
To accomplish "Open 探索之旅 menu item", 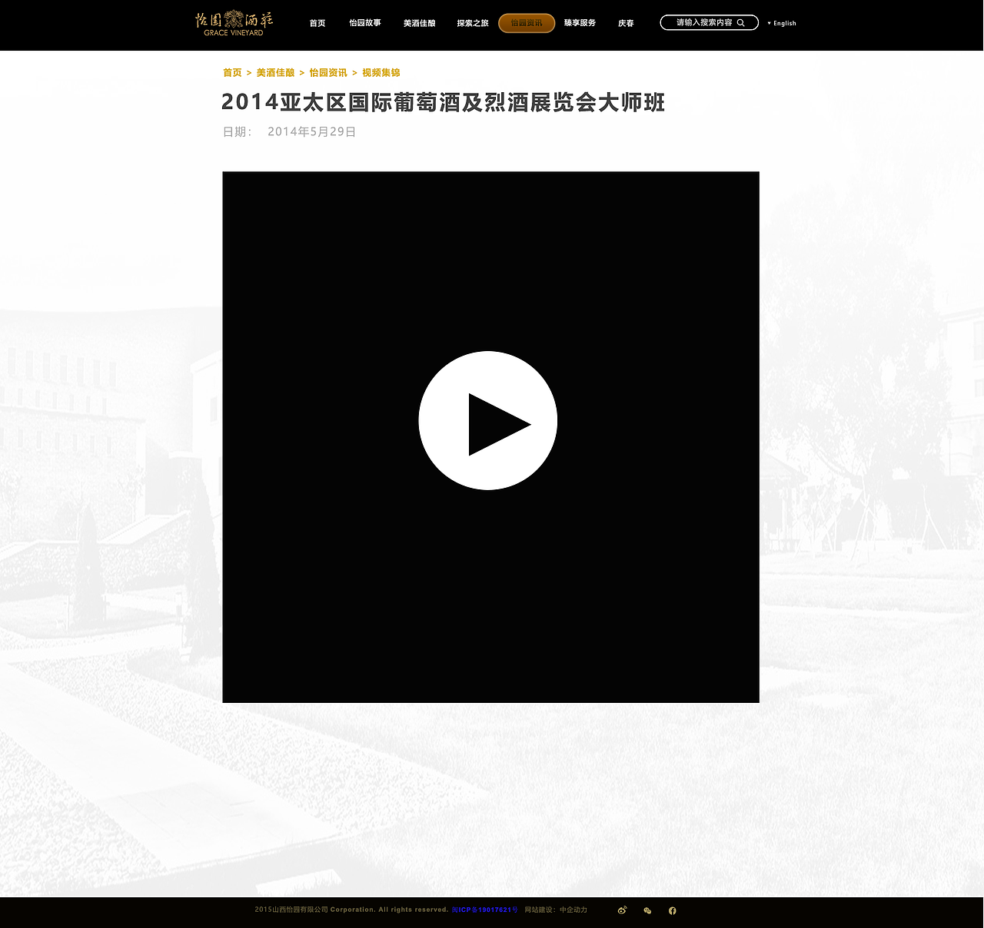I will [x=473, y=23].
